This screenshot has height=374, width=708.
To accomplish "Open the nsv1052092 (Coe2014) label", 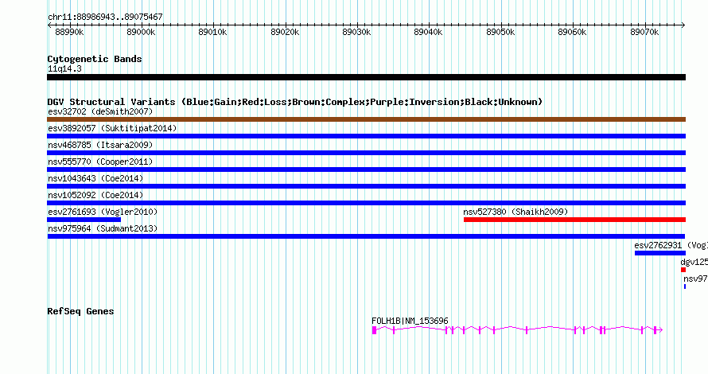I will pyautogui.click(x=95, y=195).
